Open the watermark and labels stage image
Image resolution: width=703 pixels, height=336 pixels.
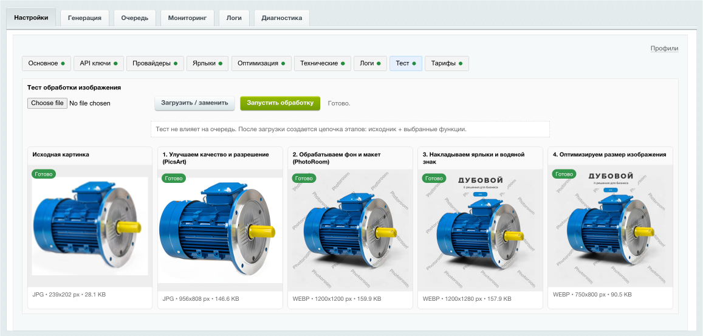480,231
